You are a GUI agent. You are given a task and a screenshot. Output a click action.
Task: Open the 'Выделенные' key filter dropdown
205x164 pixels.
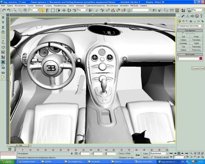(159, 153)
